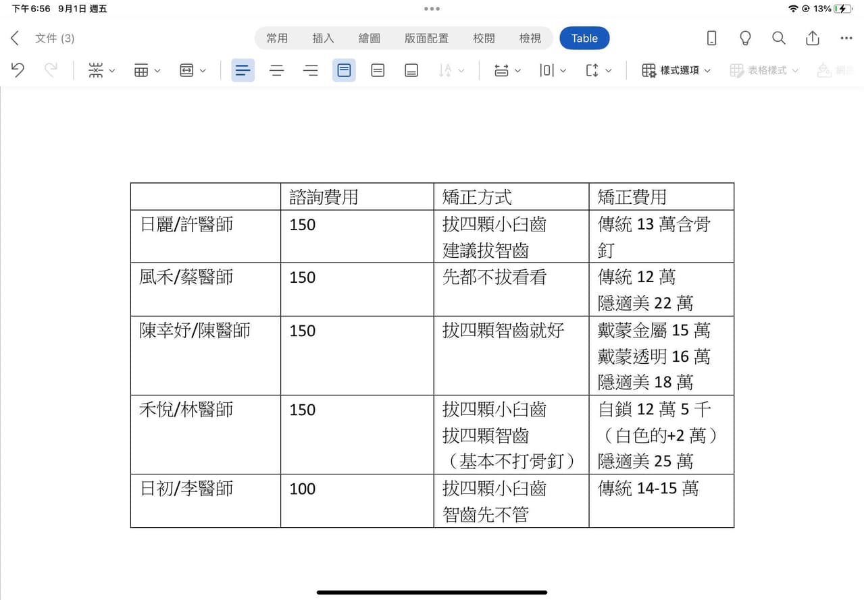
Task: Toggle cell align top option
Action: tap(344, 70)
